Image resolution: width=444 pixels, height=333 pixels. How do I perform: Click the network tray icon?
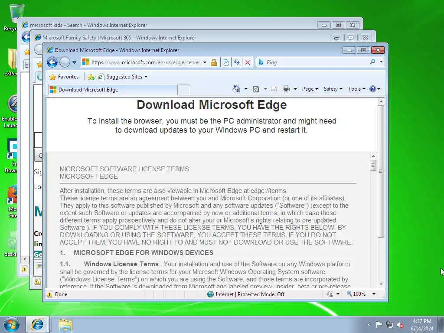(390, 325)
